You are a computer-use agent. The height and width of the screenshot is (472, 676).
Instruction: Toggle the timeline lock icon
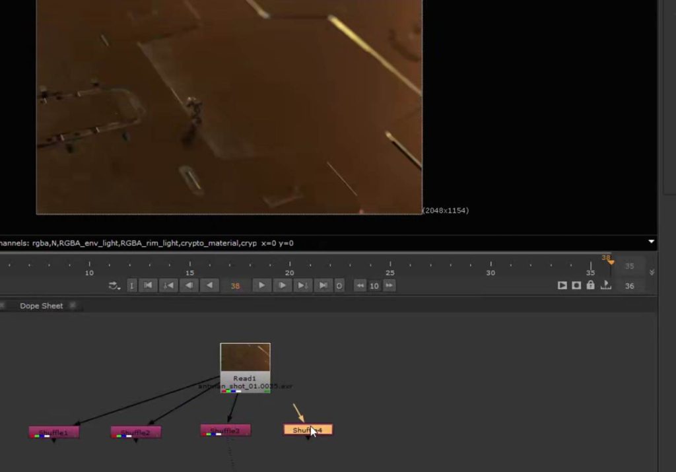coord(590,285)
